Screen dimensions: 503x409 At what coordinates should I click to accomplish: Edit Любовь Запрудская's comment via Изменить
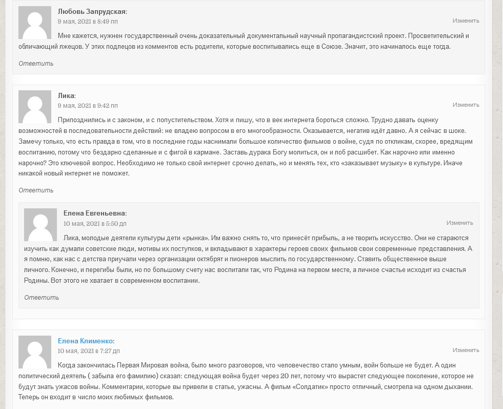466,21
